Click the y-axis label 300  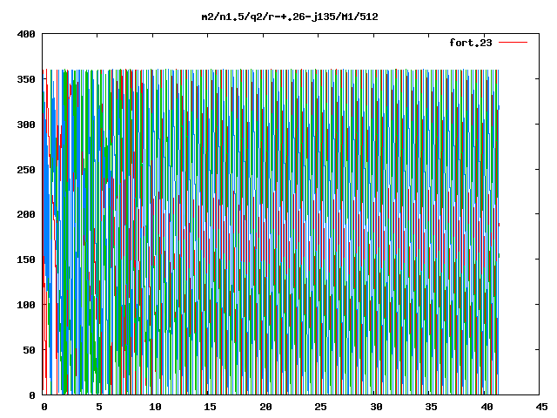tap(26, 125)
